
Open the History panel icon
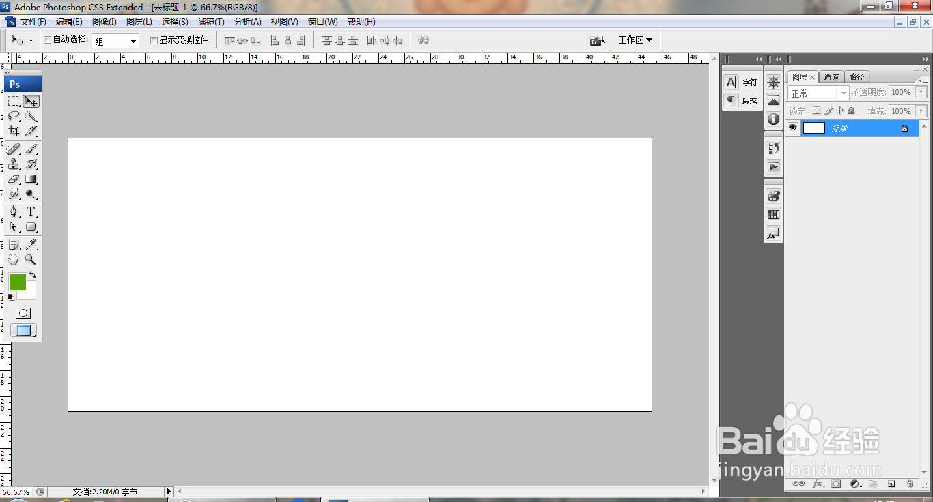(773, 148)
